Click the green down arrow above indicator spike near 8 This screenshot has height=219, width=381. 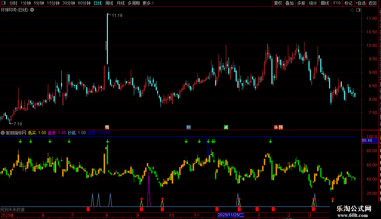click(108, 141)
